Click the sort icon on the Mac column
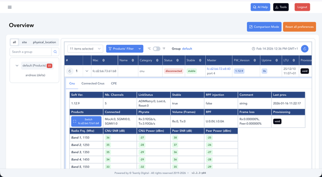This screenshot has width=322, height=177. (104, 60)
